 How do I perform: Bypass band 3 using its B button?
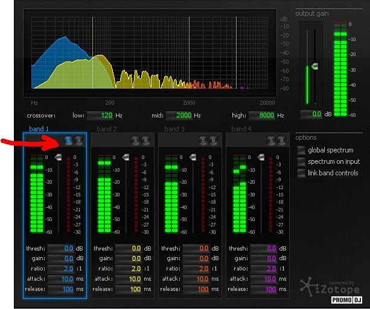[x=214, y=140]
